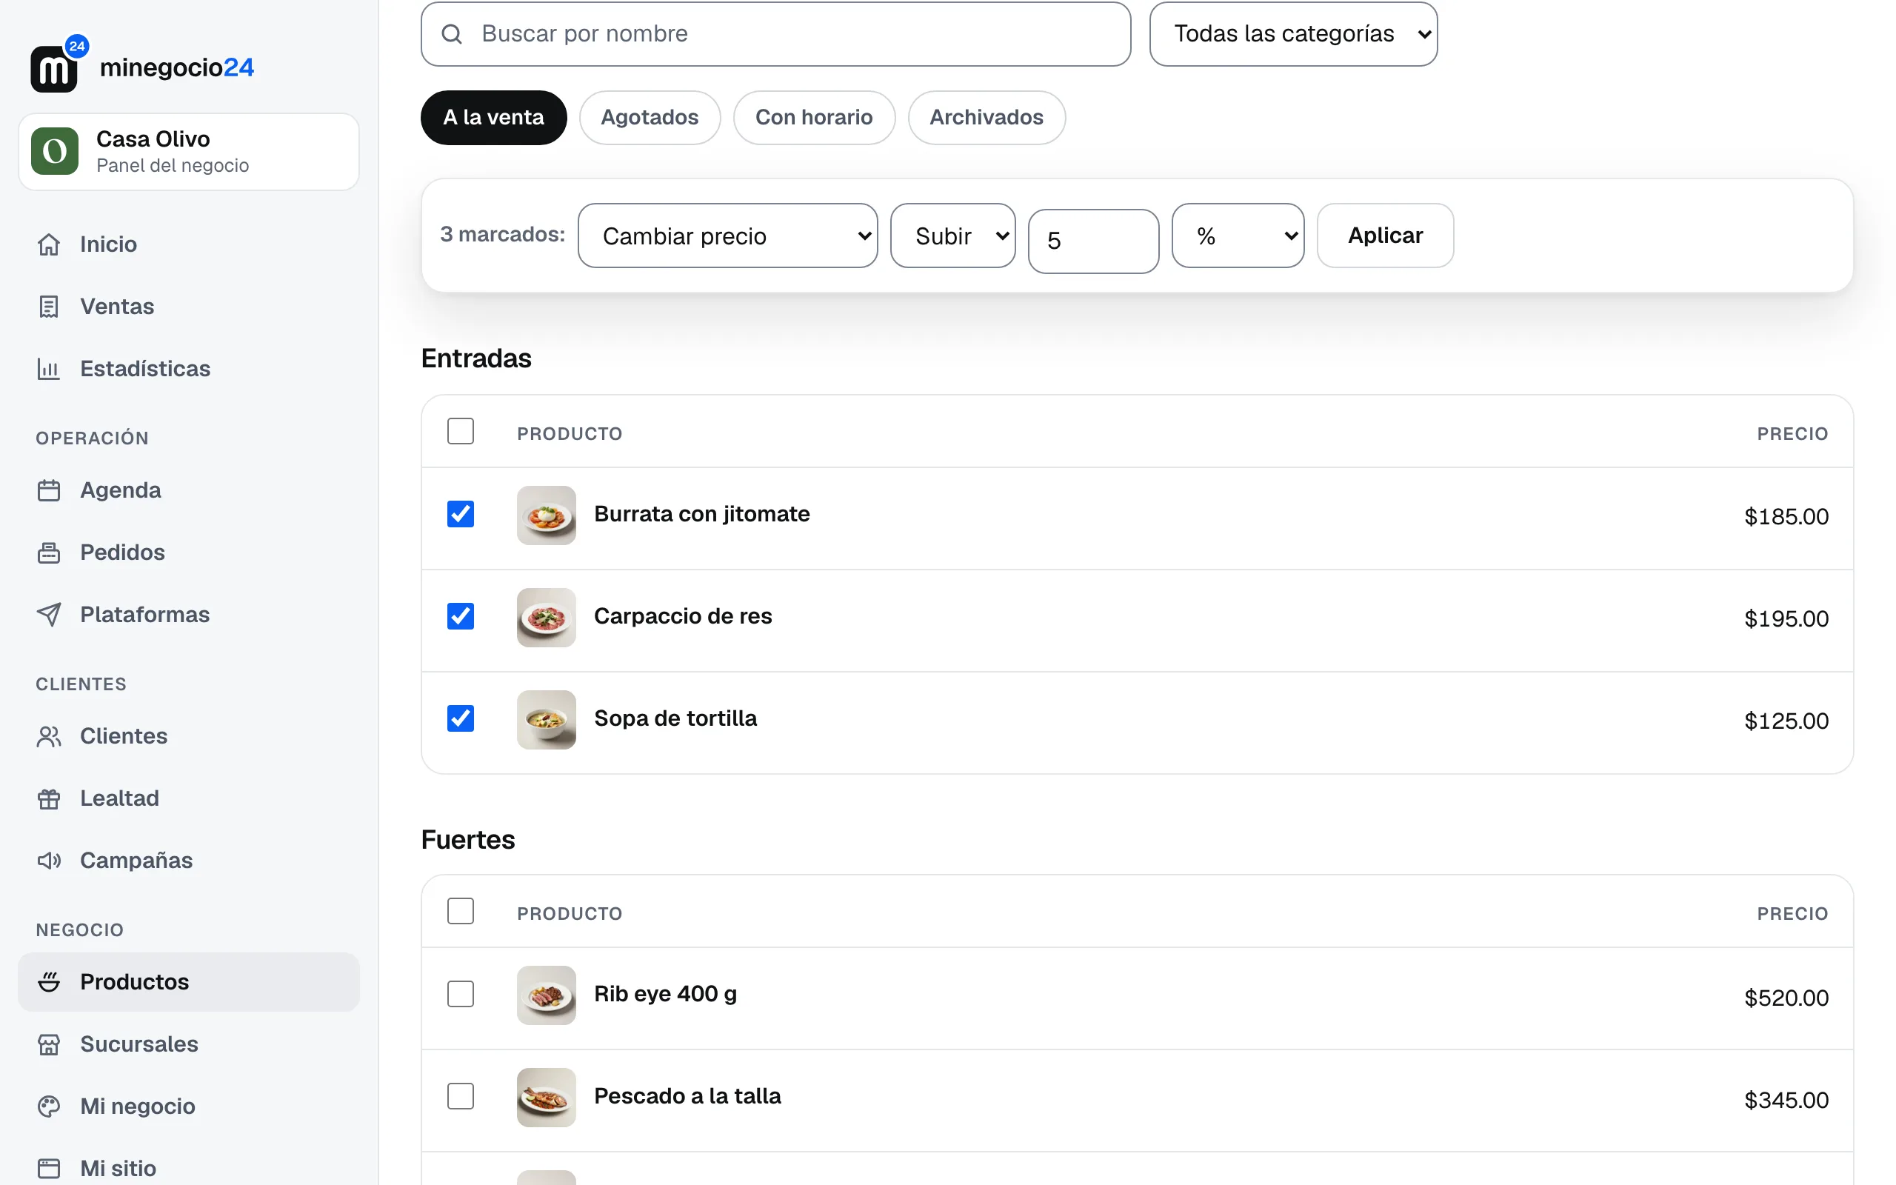Uncheck Burrata con jitomate checkbox
This screenshot has width=1896, height=1185.
(461, 514)
